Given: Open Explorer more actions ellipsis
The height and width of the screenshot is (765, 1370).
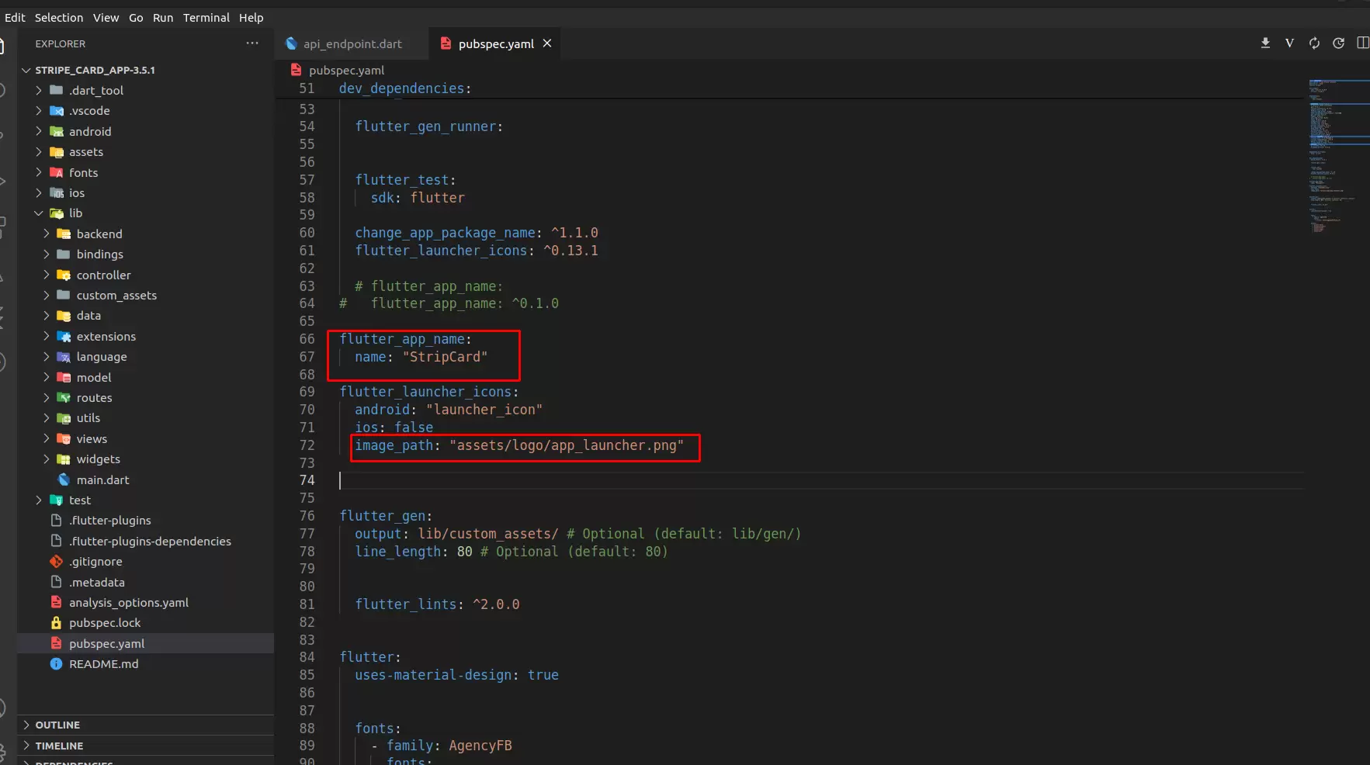Looking at the screenshot, I should (x=252, y=43).
